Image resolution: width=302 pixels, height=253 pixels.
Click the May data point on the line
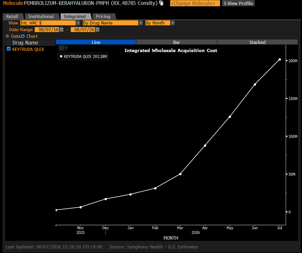[230, 117]
